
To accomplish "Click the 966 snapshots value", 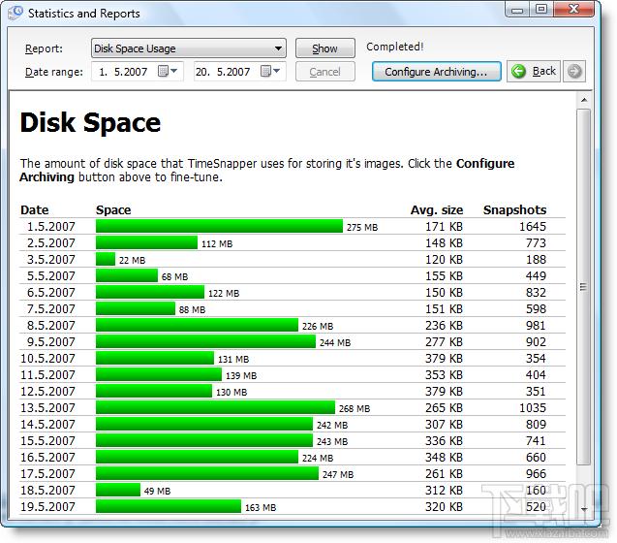I will point(536,473).
